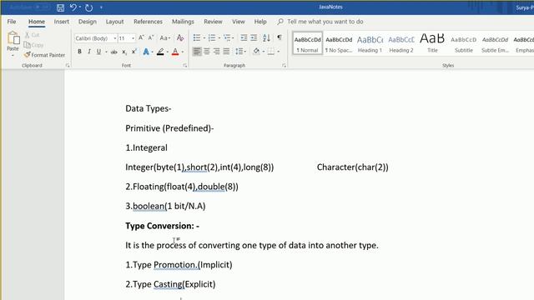Apply the Title style
Screen dimensions: 534x300
pyautogui.click(x=432, y=43)
